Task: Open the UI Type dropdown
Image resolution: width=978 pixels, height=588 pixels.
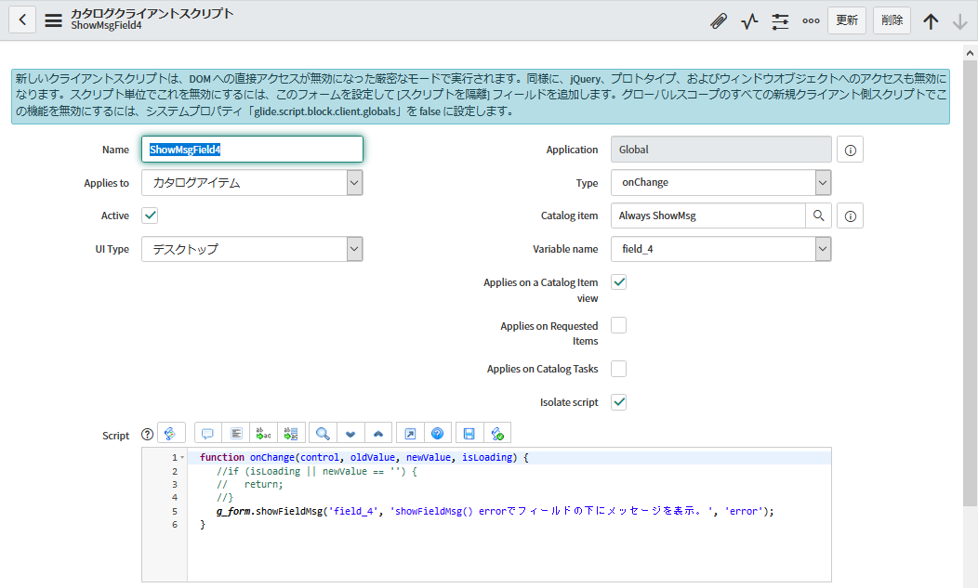Action: (252, 249)
